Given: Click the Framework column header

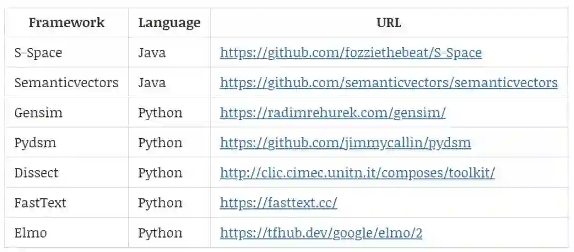Looking at the screenshot, I should (x=66, y=23).
